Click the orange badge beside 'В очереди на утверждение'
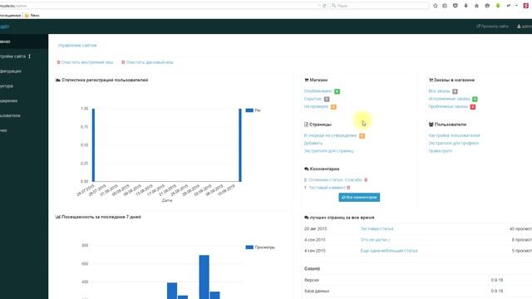Image resolution: width=532 pixels, height=299 pixels. 362,136
